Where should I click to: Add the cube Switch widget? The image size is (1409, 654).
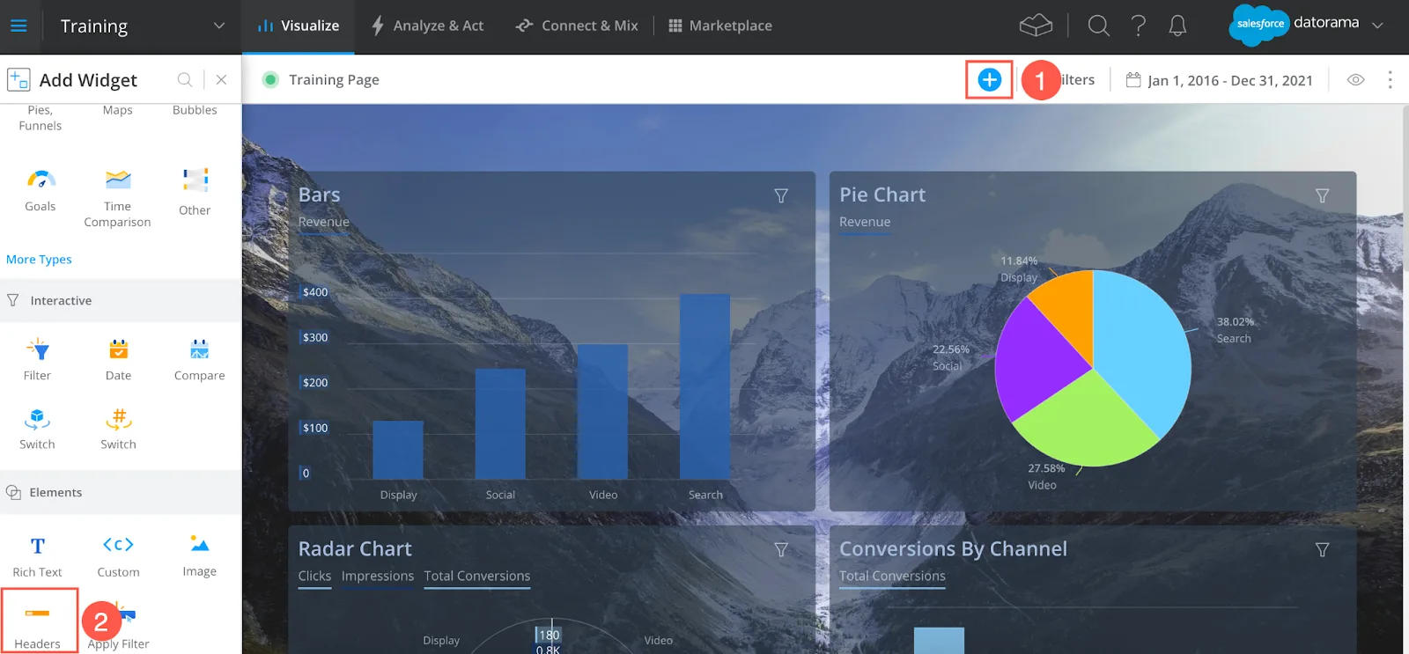click(x=37, y=429)
